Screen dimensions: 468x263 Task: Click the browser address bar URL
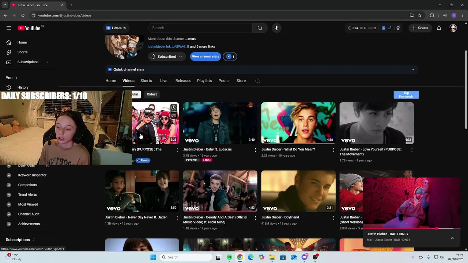(65, 15)
